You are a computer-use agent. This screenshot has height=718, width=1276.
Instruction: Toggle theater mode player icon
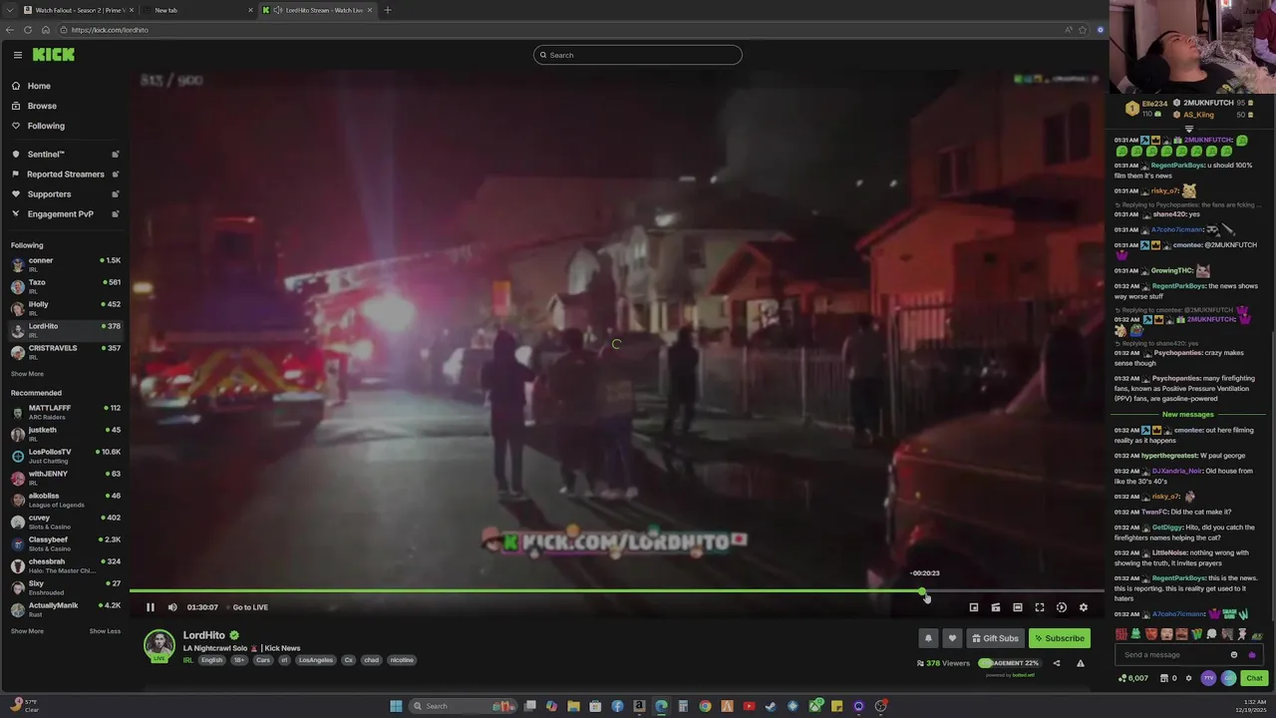coord(1018,607)
